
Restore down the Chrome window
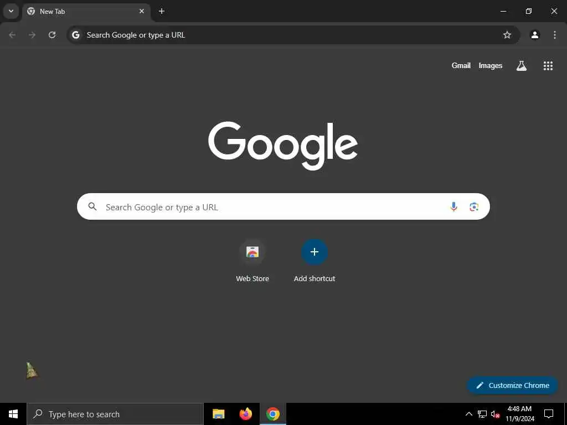[x=529, y=11]
